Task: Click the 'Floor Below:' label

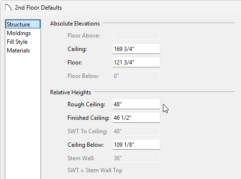Action: [x=83, y=76]
